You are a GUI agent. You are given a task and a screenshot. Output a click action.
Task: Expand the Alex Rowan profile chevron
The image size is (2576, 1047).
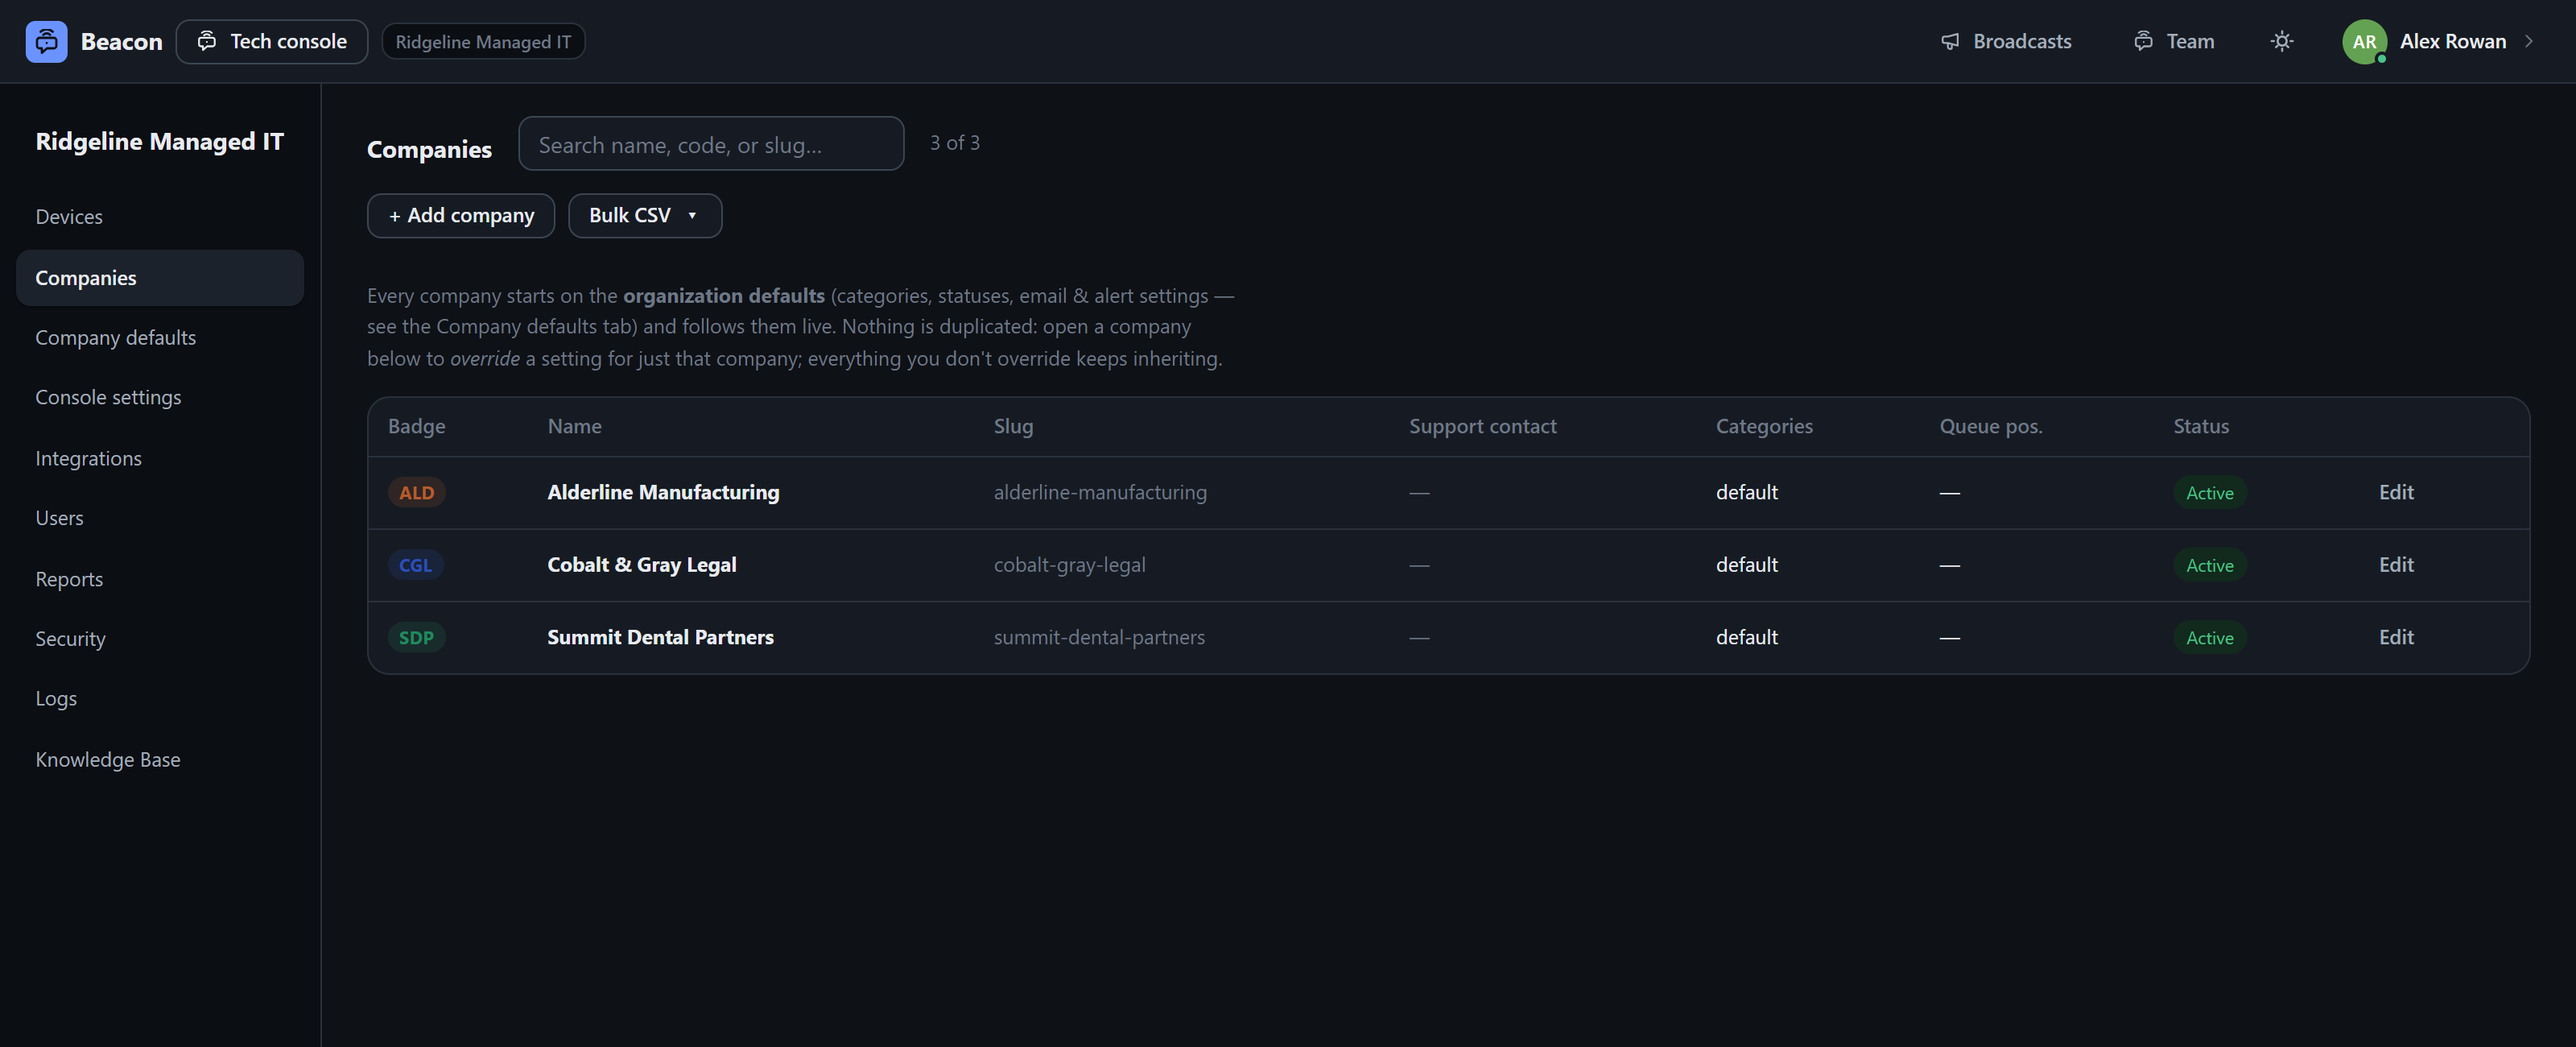point(2528,41)
